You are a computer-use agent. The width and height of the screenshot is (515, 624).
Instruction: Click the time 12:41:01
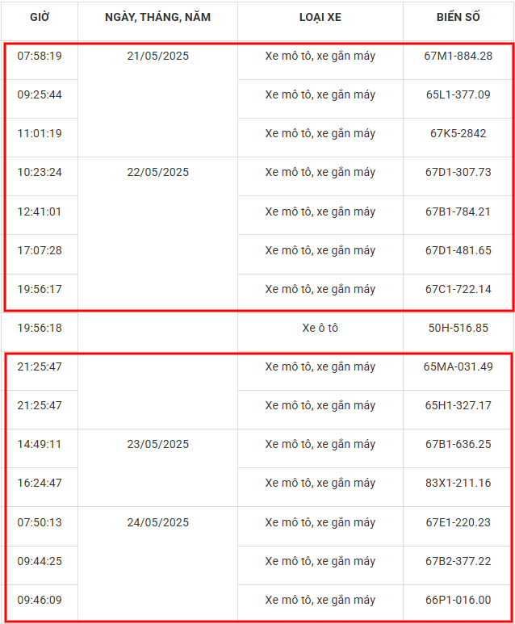pos(40,211)
